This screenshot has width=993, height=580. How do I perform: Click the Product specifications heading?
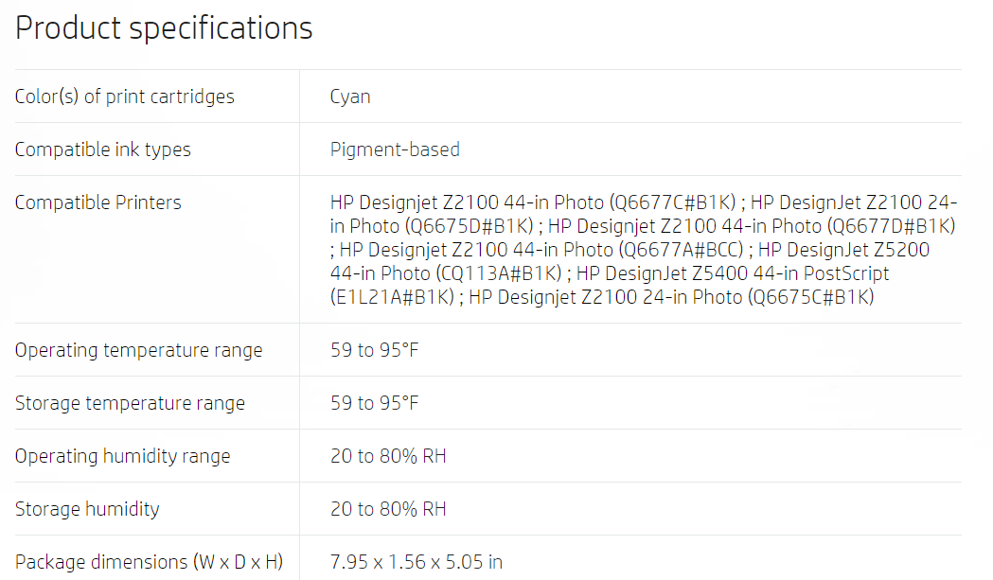pyautogui.click(x=164, y=28)
